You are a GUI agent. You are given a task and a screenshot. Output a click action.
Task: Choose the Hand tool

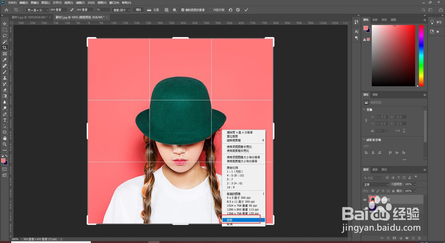(5, 138)
